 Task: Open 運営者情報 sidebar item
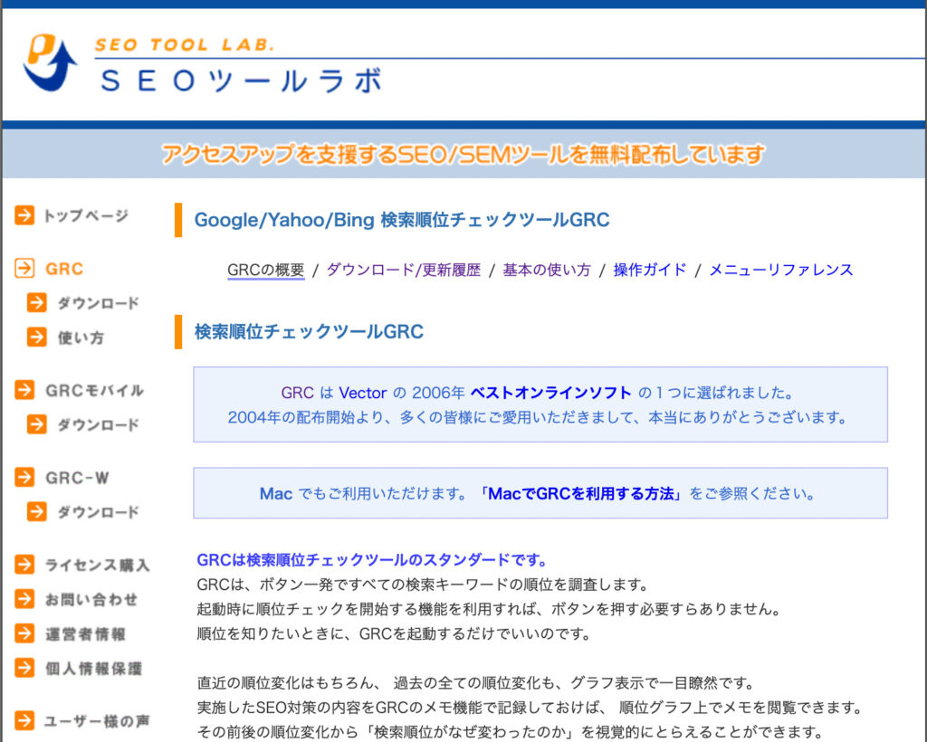pos(86,634)
